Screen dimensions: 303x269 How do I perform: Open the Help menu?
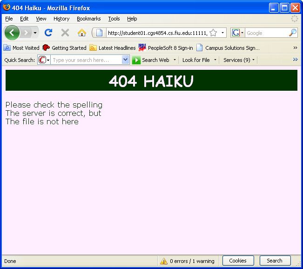(x=132, y=19)
